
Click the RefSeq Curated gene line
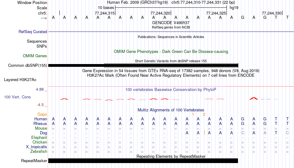click(x=171, y=32)
